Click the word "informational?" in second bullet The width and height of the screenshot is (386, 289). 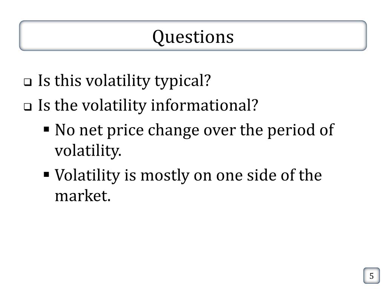[x=205, y=106]
